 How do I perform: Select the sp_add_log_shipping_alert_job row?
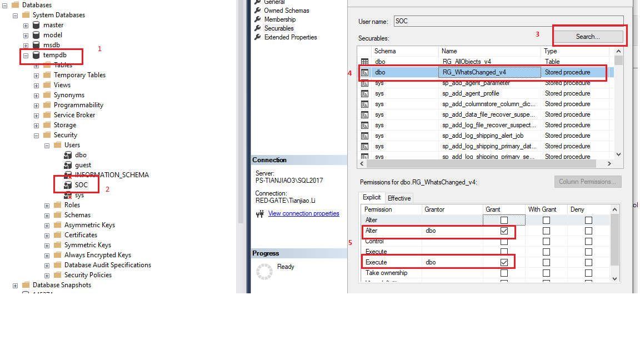click(x=486, y=136)
